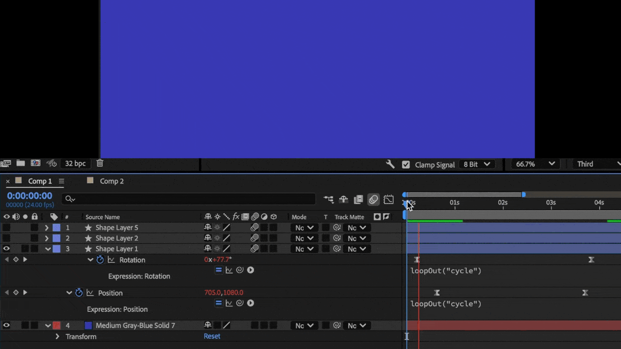
Task: Open the Third resolution dropdown
Action: point(597,164)
